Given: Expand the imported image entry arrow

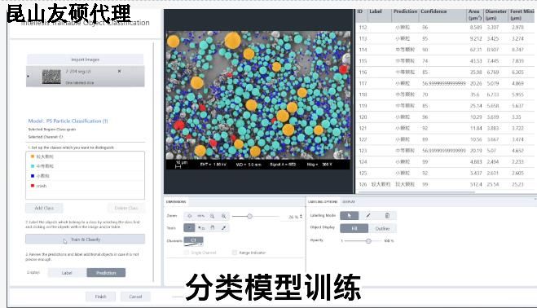Looking at the screenshot, I should (x=28, y=76).
